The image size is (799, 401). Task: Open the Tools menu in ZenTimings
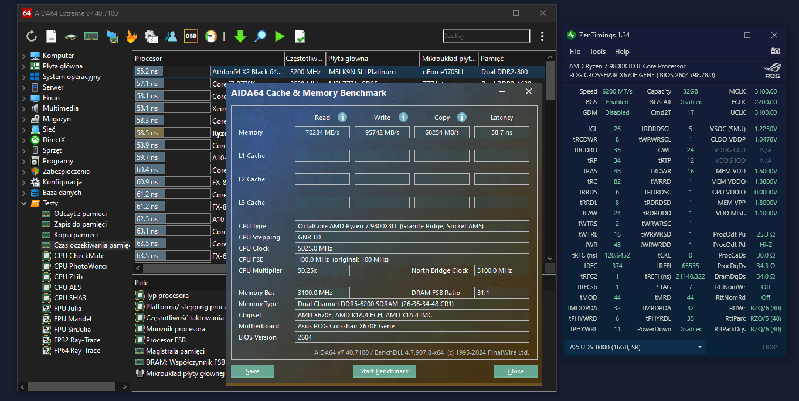(597, 52)
